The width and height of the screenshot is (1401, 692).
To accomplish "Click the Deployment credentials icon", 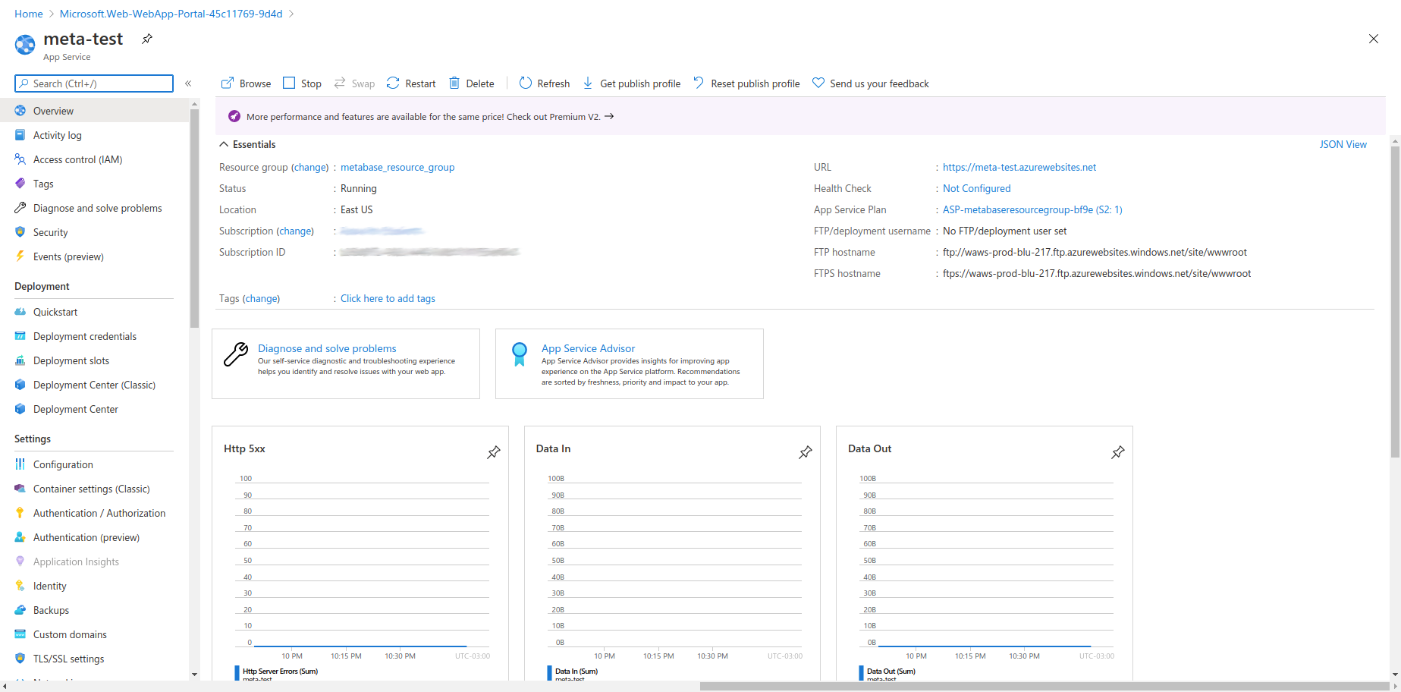I will 20,336.
